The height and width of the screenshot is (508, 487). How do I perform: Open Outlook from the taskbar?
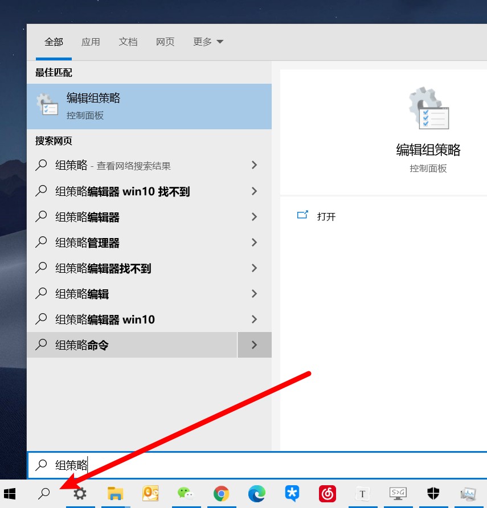151,494
